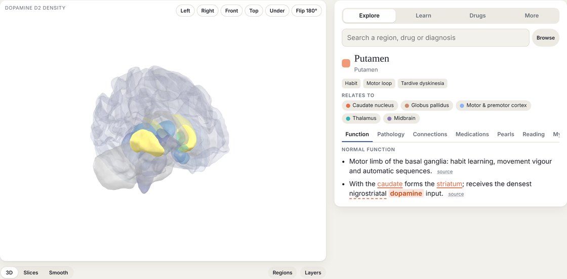Switch to Front view
The width and height of the screenshot is (567, 279).
[x=231, y=11]
